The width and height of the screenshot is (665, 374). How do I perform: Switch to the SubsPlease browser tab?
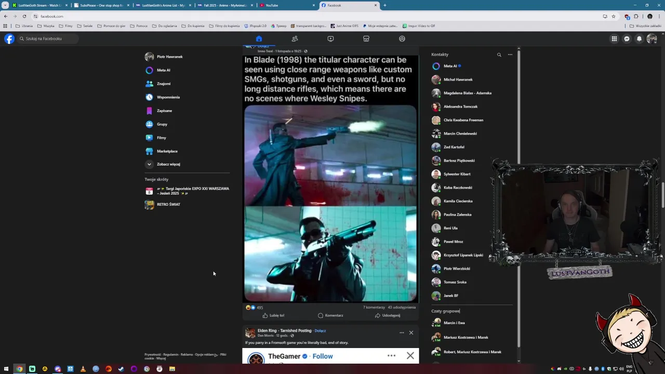101,5
